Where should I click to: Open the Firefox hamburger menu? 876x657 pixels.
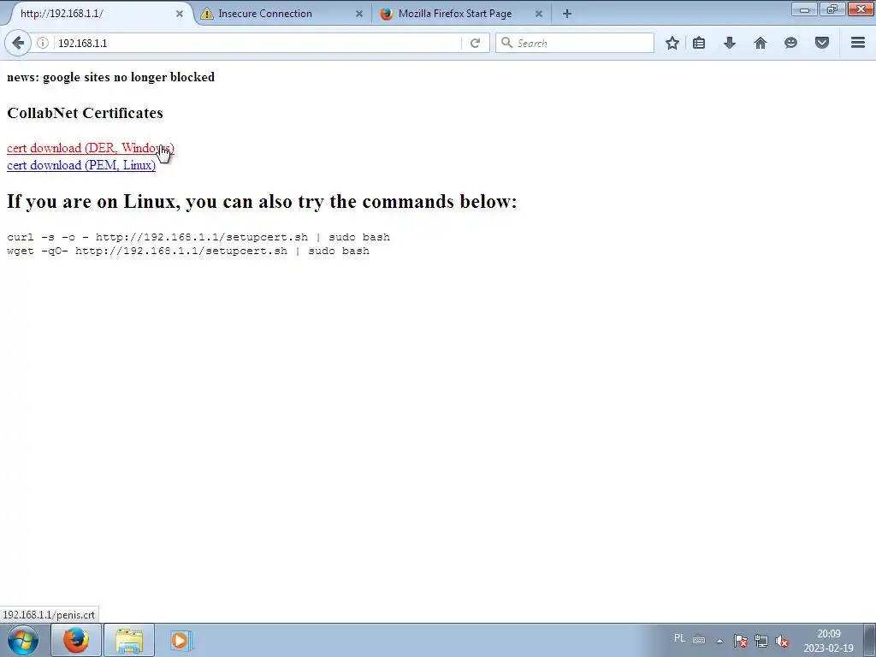tap(858, 43)
